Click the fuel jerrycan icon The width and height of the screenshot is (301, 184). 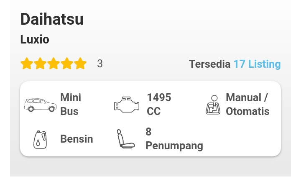tap(40, 140)
